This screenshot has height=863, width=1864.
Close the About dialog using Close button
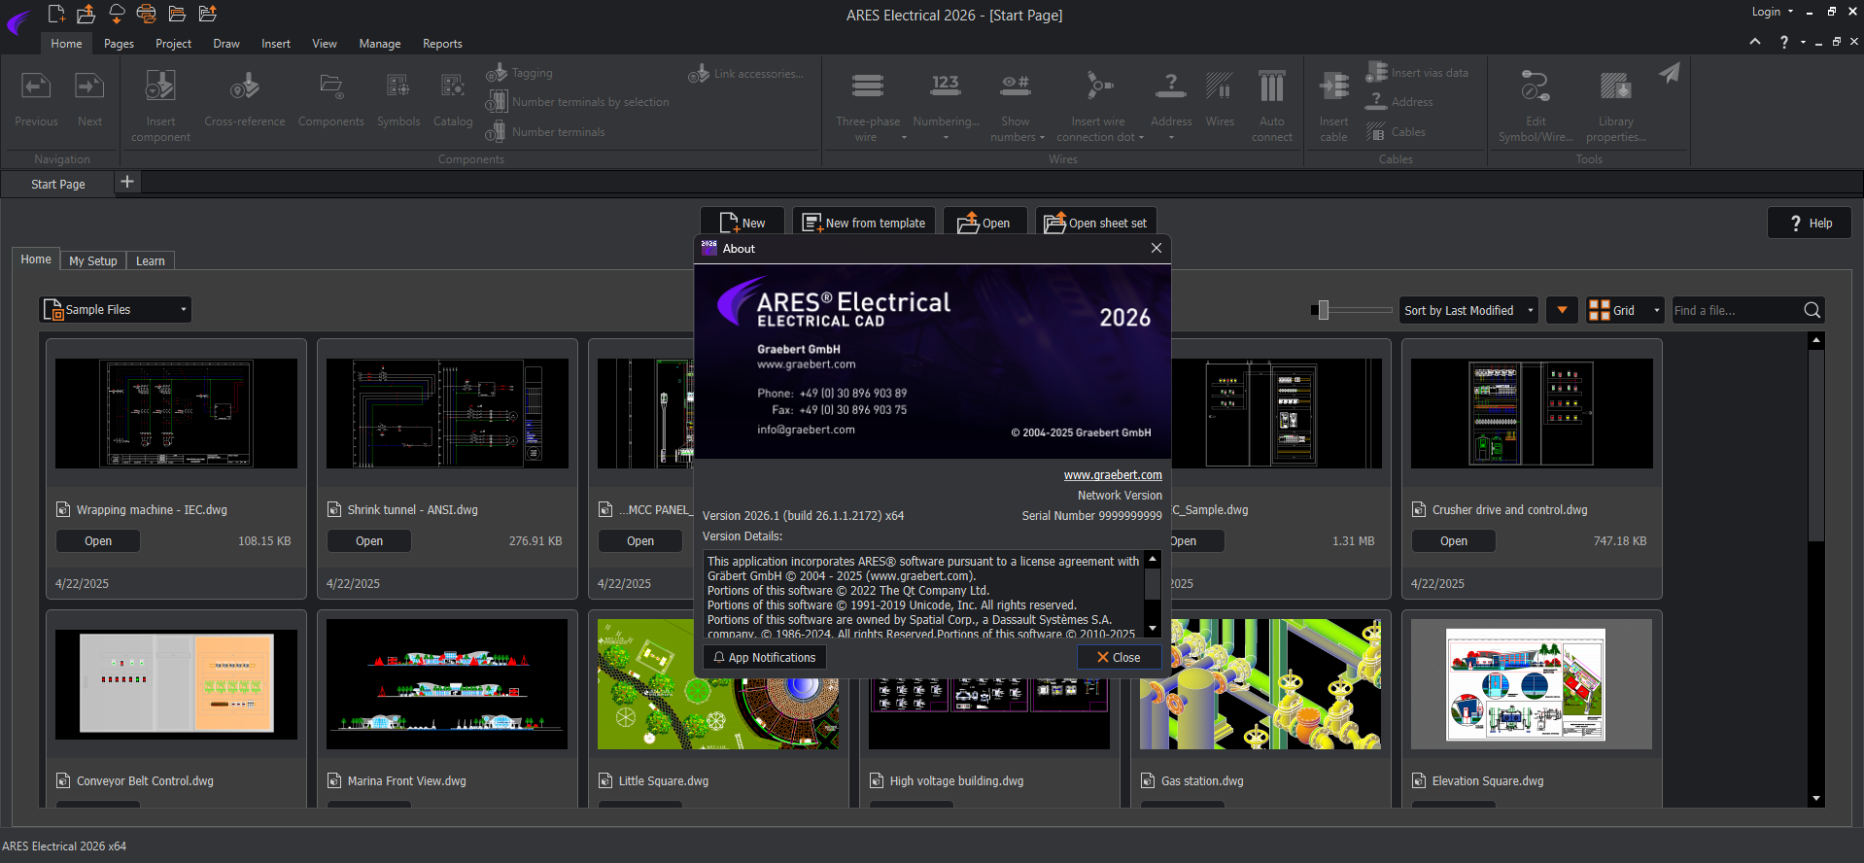coord(1119,658)
